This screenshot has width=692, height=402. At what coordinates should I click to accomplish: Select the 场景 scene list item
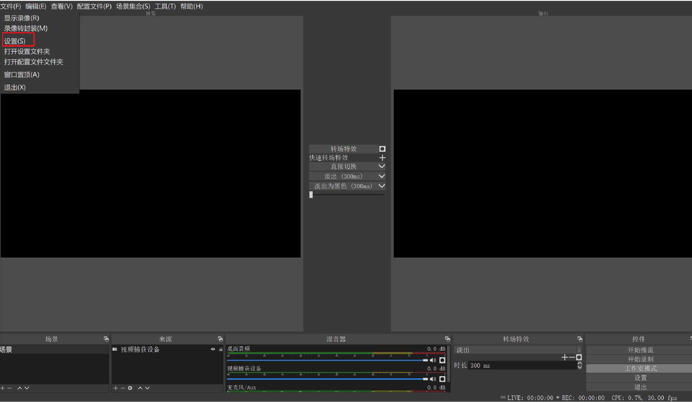[54, 349]
